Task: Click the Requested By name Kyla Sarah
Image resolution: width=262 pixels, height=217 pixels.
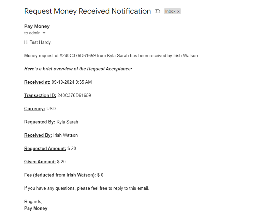Action: 67,122
